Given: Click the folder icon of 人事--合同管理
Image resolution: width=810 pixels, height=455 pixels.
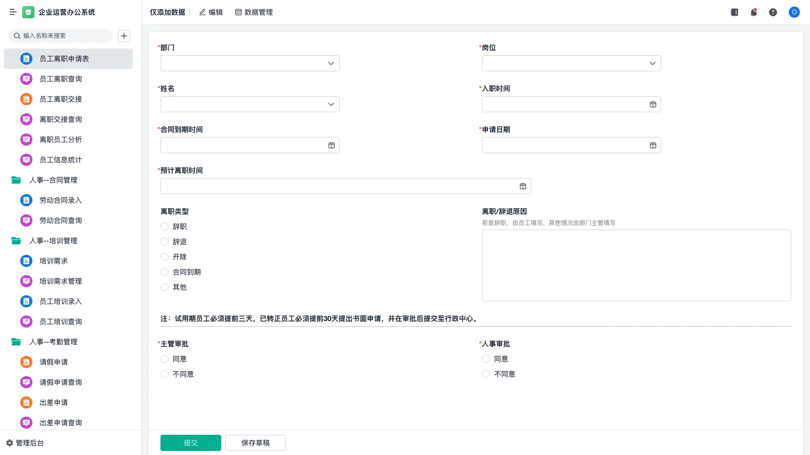Looking at the screenshot, I should 15,179.
